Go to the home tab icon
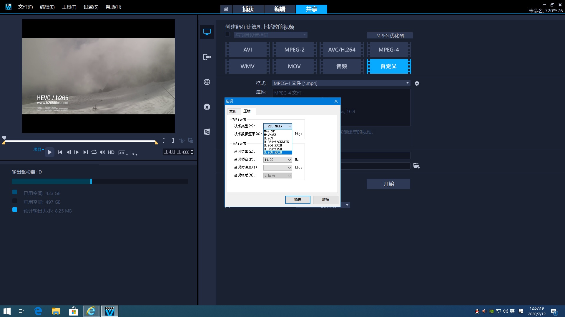565x317 pixels. tap(226, 9)
